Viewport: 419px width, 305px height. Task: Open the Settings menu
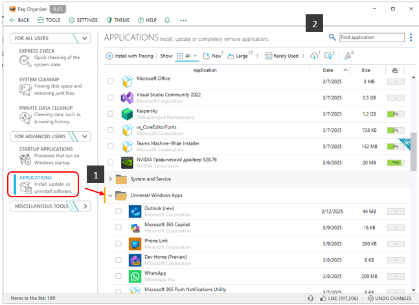click(x=83, y=20)
